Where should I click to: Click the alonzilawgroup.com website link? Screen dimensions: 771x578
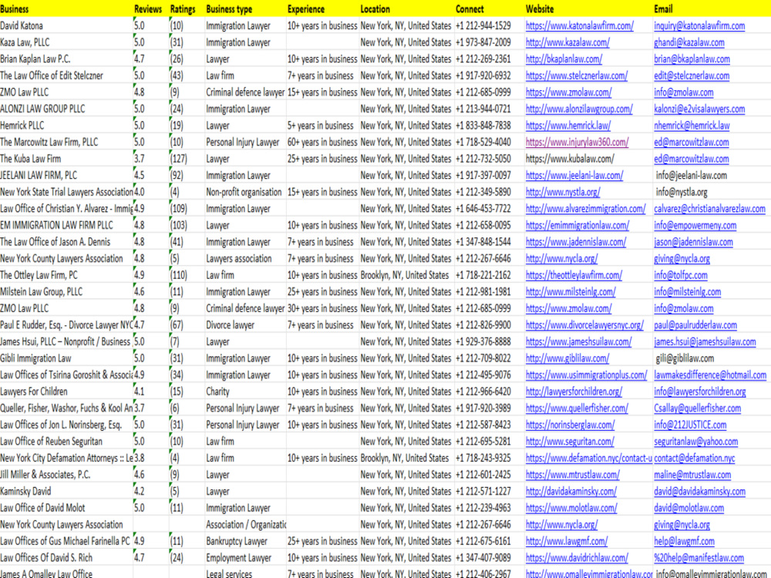click(579, 109)
